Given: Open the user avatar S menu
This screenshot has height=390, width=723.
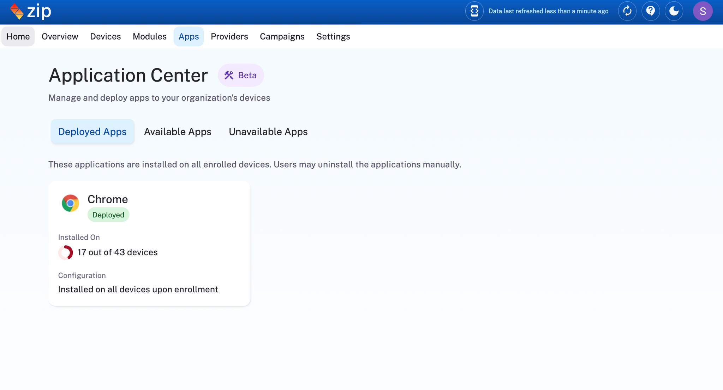Looking at the screenshot, I should tap(702, 11).
